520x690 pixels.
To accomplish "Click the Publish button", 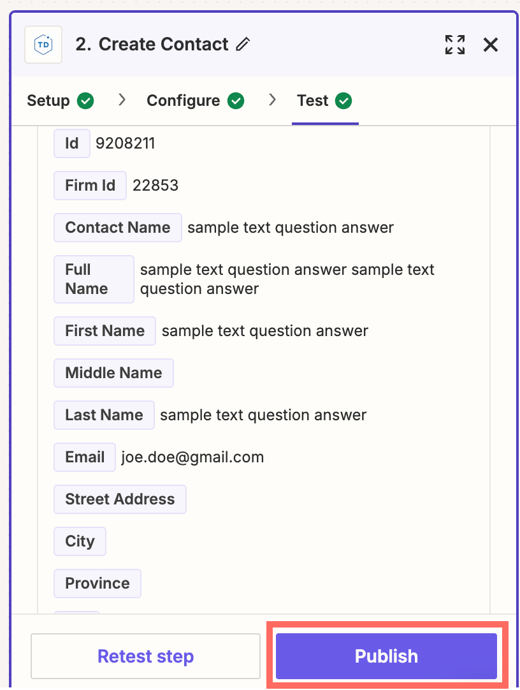I will [386, 656].
